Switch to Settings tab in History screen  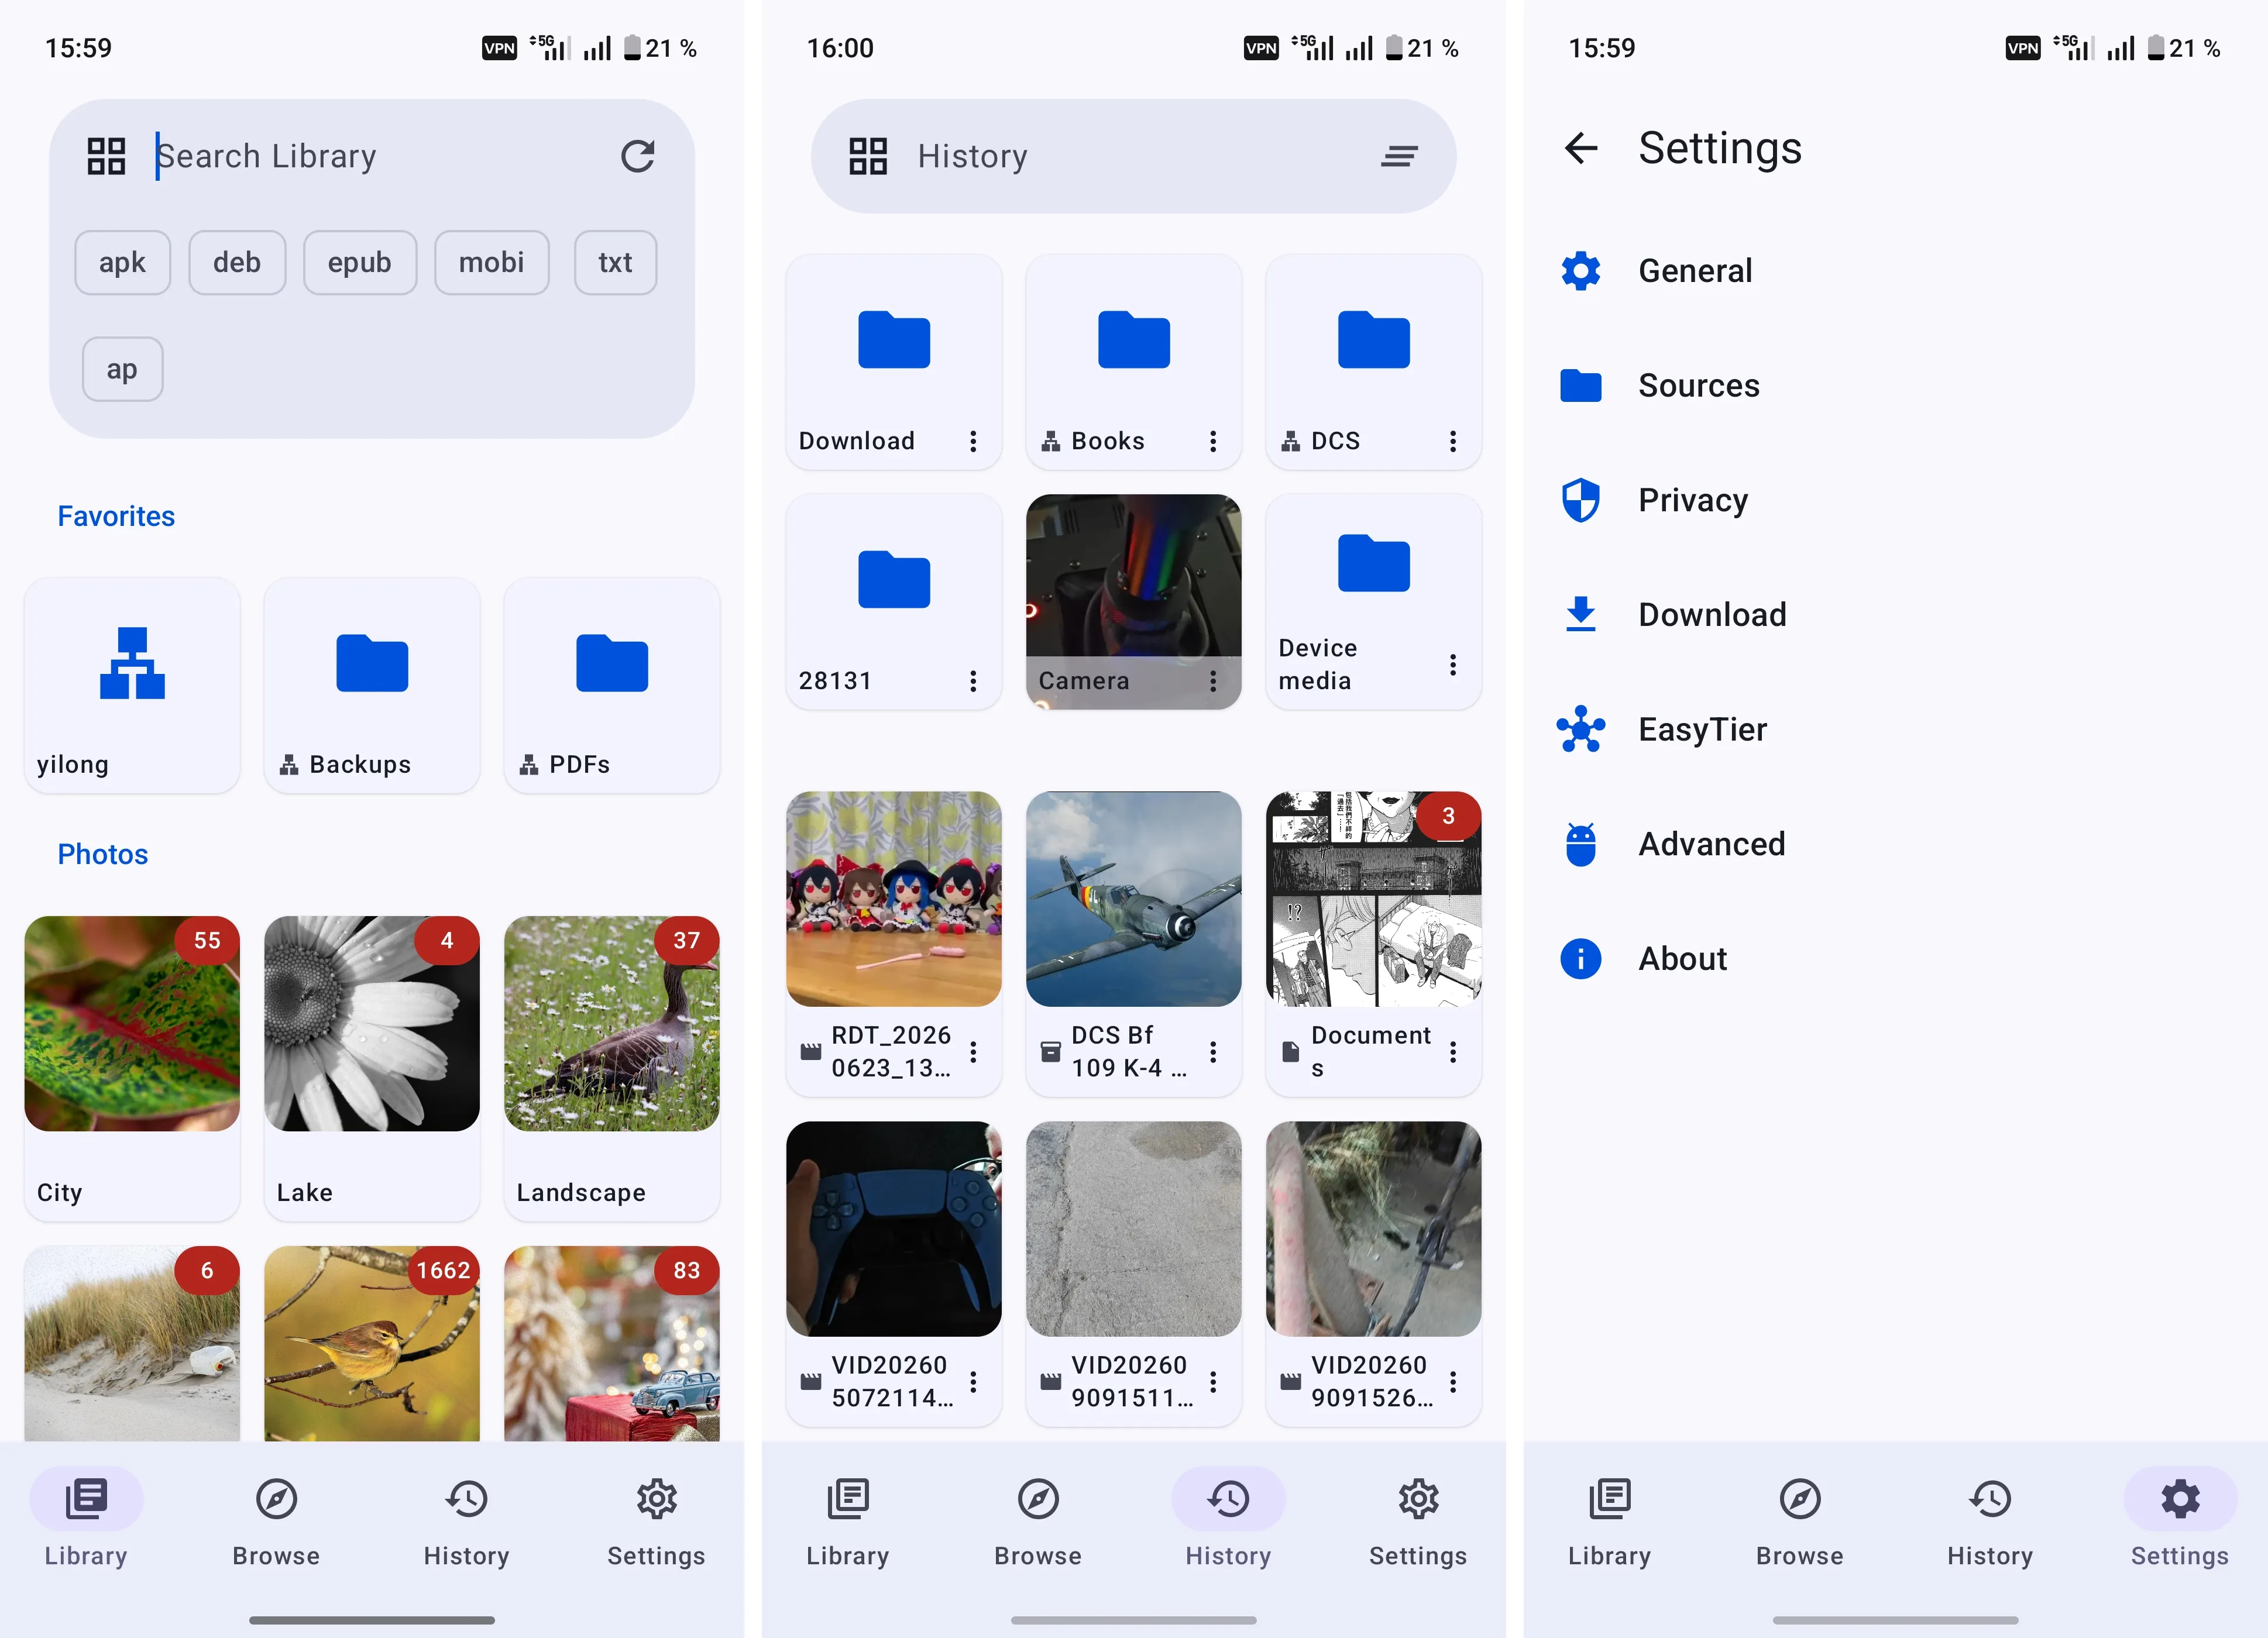(1418, 1522)
